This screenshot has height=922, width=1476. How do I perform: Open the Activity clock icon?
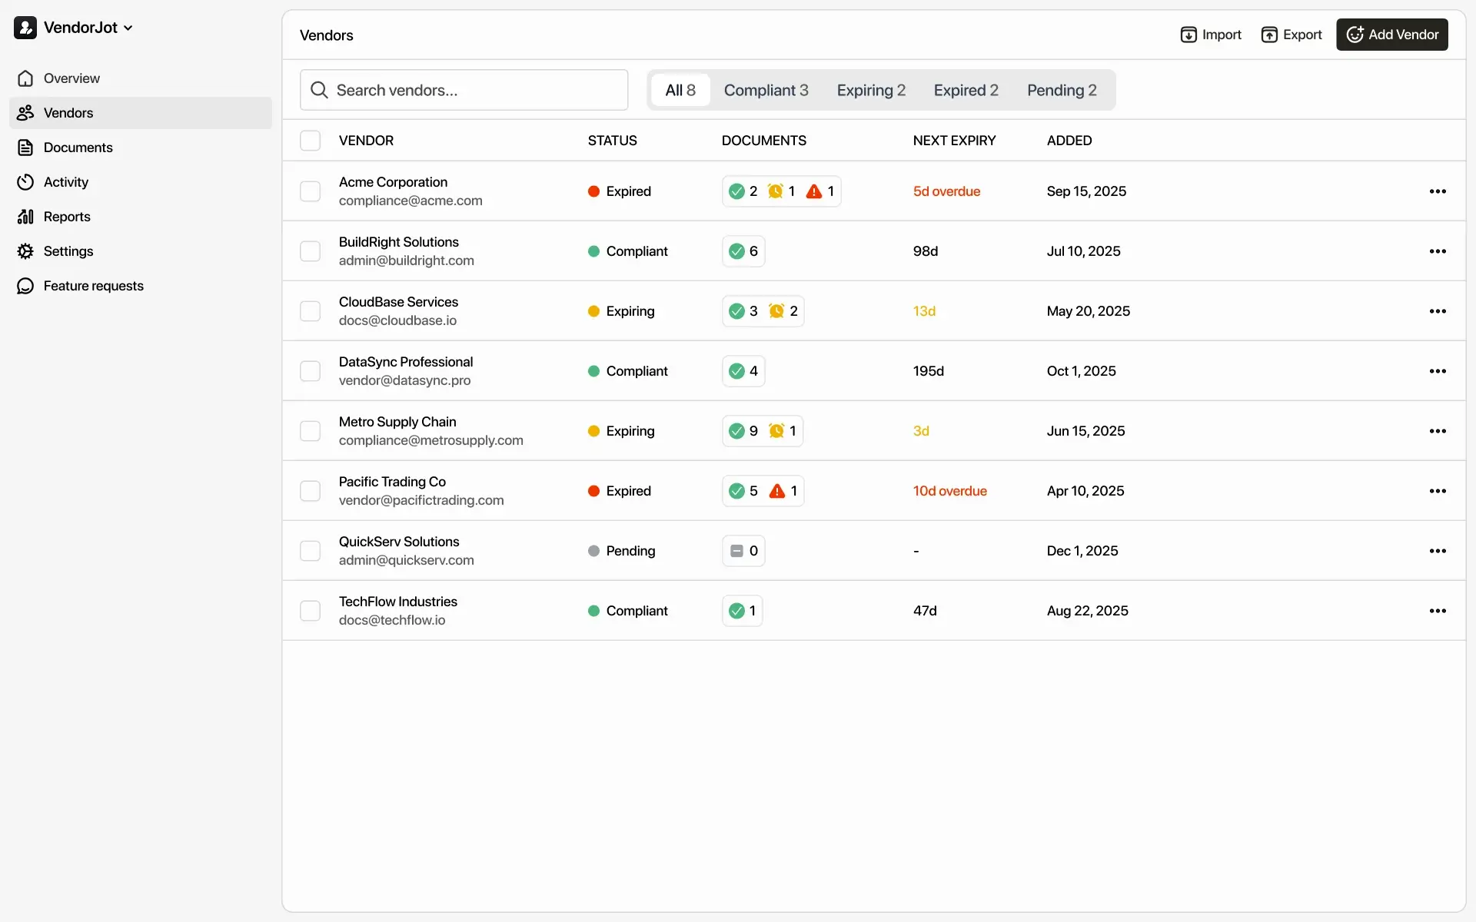(x=25, y=182)
